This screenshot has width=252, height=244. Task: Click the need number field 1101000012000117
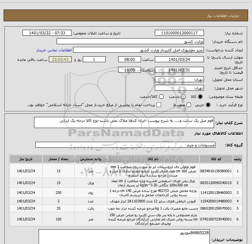[x=179, y=33]
